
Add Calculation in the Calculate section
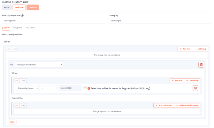pyautogui.click(x=164, y=105)
